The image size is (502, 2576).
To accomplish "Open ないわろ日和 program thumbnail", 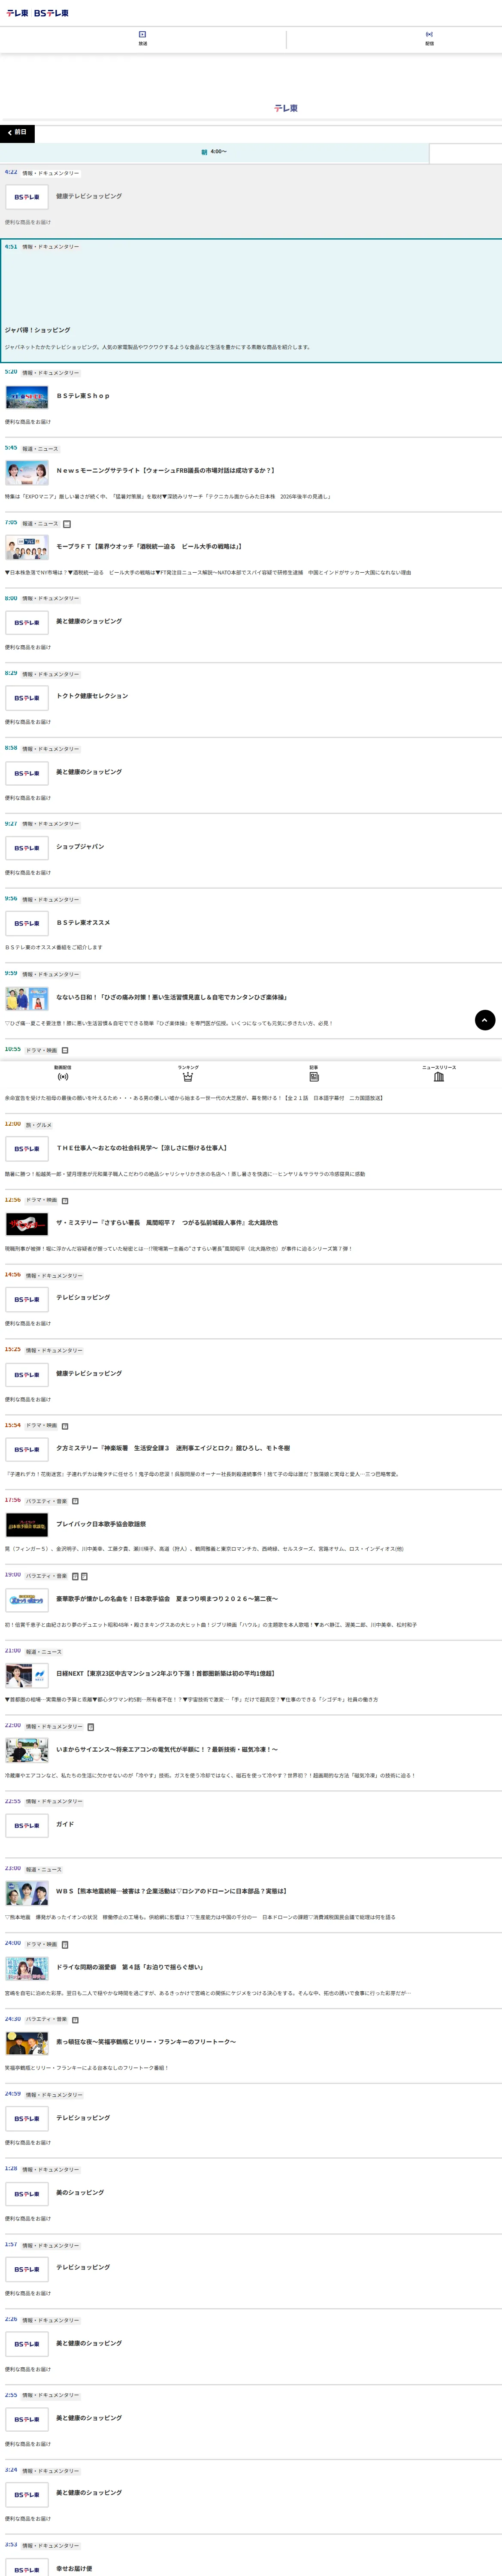I will [27, 998].
